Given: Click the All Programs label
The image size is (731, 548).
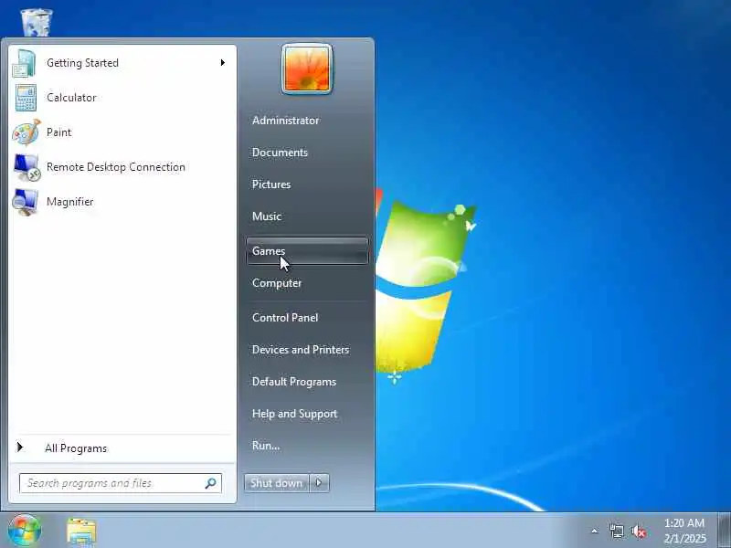Looking at the screenshot, I should coord(76,448).
